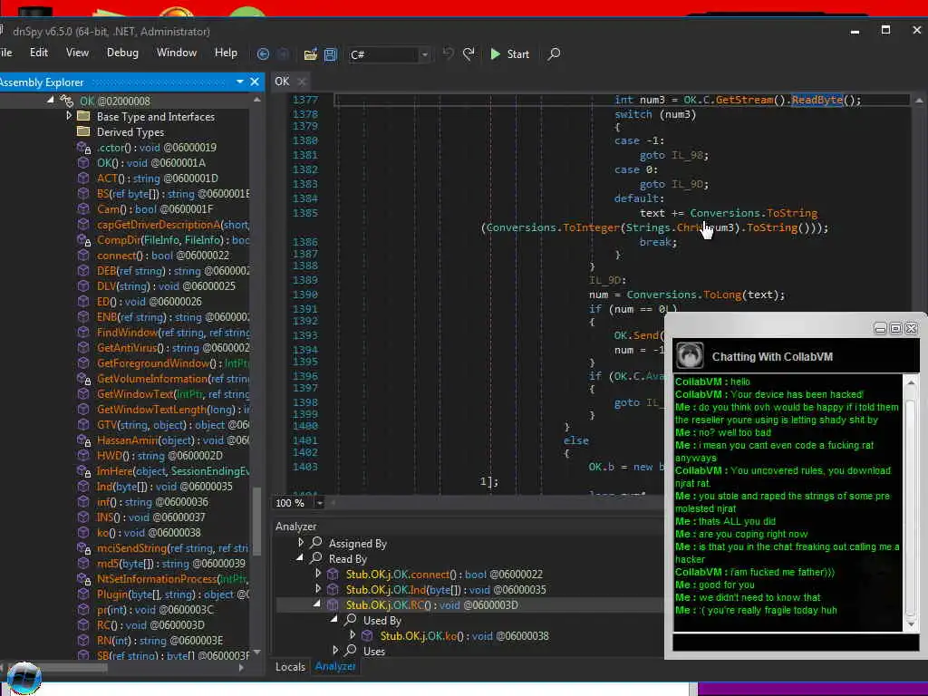The width and height of the screenshot is (928, 696).
Task: Select the Cam() : bool method icon
Action: click(83, 209)
